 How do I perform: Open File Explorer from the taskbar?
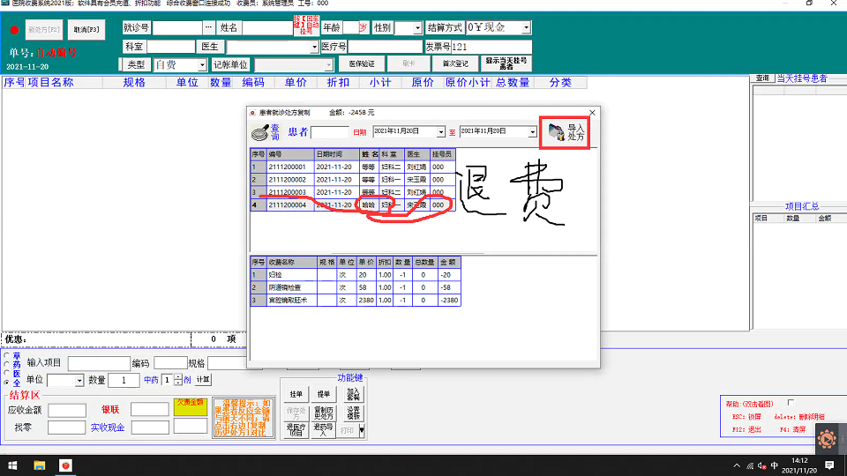click(x=40, y=465)
